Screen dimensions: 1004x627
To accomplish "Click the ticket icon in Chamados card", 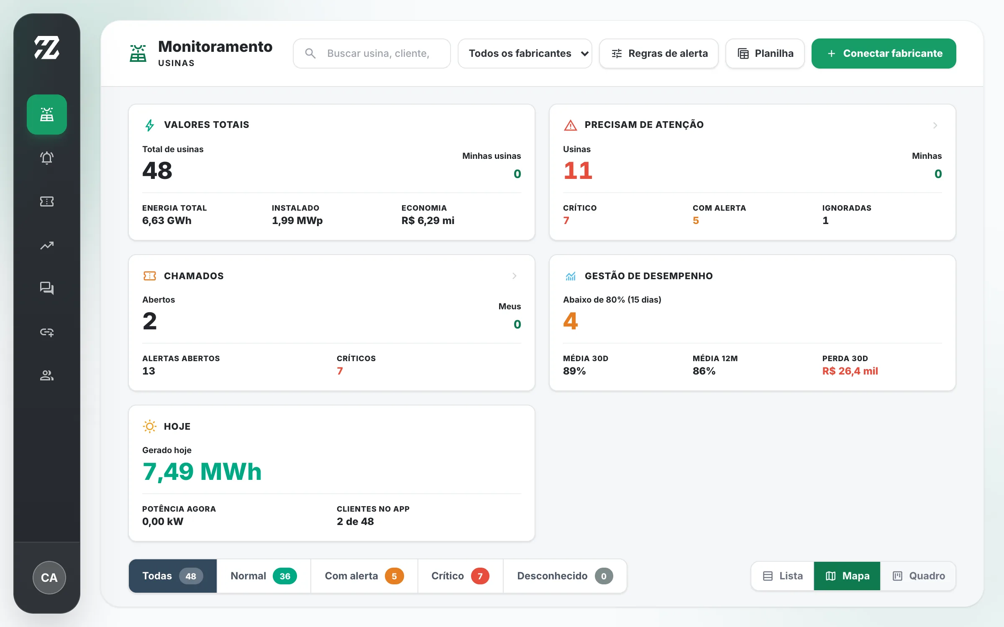I will [150, 276].
